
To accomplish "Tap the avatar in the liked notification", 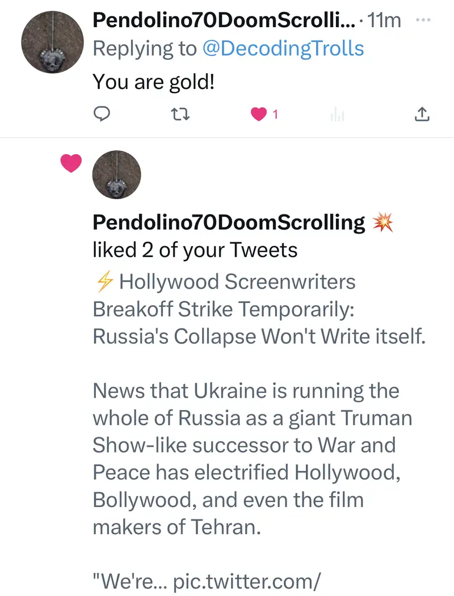I will click(116, 175).
